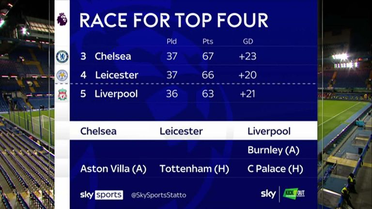Click the Kick It Out badge

[x=294, y=194]
